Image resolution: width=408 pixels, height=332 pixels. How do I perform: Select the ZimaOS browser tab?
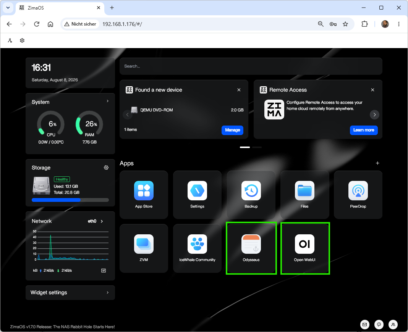[60, 8]
